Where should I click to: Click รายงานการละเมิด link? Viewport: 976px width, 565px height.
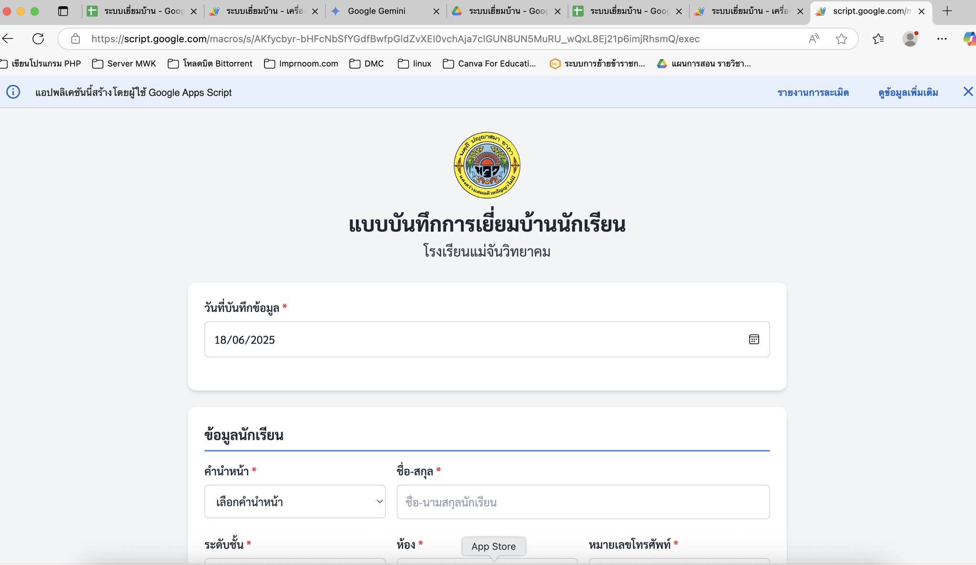pos(813,92)
